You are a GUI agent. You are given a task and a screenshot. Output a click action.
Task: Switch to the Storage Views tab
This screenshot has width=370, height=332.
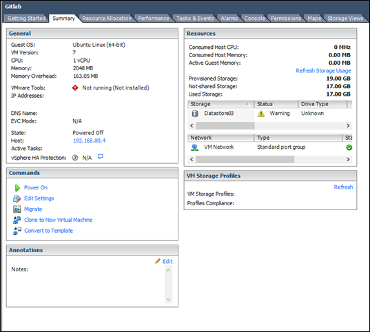pyautogui.click(x=345, y=19)
